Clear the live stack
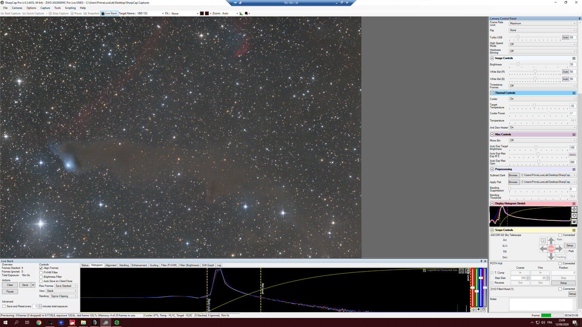The width and height of the screenshot is (582, 327). coord(10,285)
